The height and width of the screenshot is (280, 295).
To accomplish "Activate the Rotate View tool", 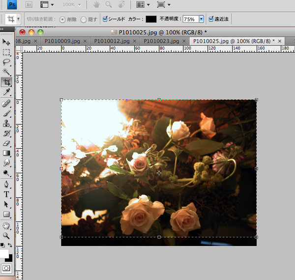I will (121, 4).
